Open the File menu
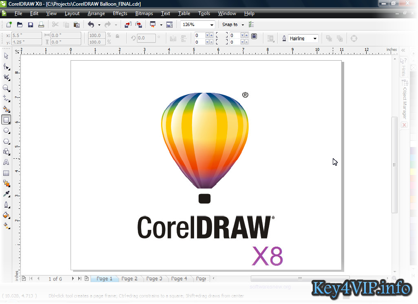418x304 pixels. (18, 13)
